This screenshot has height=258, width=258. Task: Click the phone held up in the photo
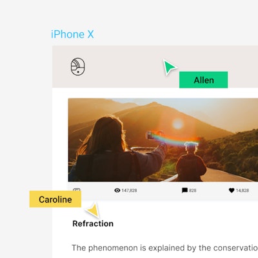(154, 135)
